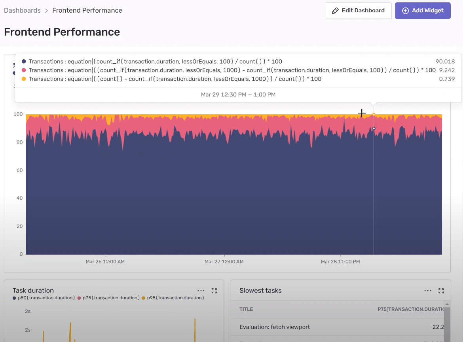The width and height of the screenshot is (463, 342).
Task: Click the plus icon inside Add Widget button
Action: click(405, 11)
